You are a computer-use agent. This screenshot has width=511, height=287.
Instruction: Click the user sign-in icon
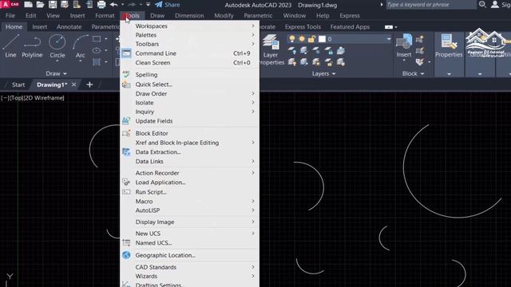pos(495,5)
